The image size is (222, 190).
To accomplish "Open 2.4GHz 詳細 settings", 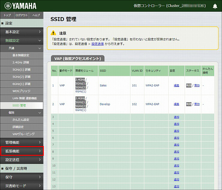I will point(22,63).
